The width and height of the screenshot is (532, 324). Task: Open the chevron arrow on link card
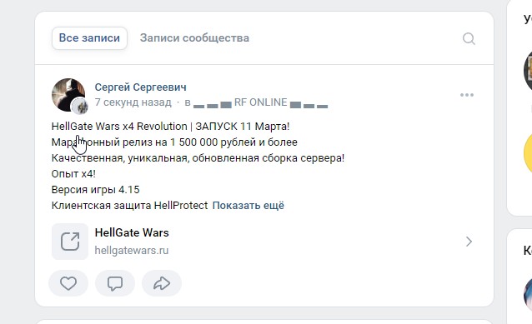pyautogui.click(x=469, y=242)
